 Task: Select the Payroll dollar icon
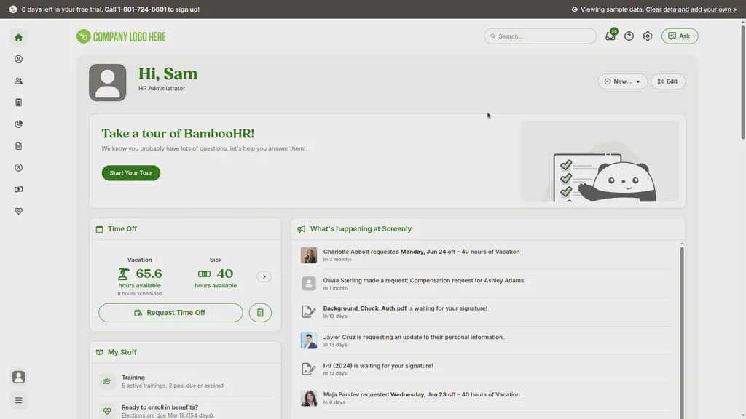pyautogui.click(x=18, y=167)
